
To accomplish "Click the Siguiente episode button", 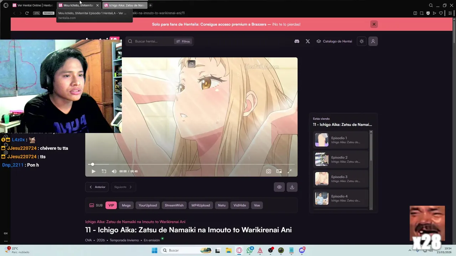I will [x=123, y=187].
